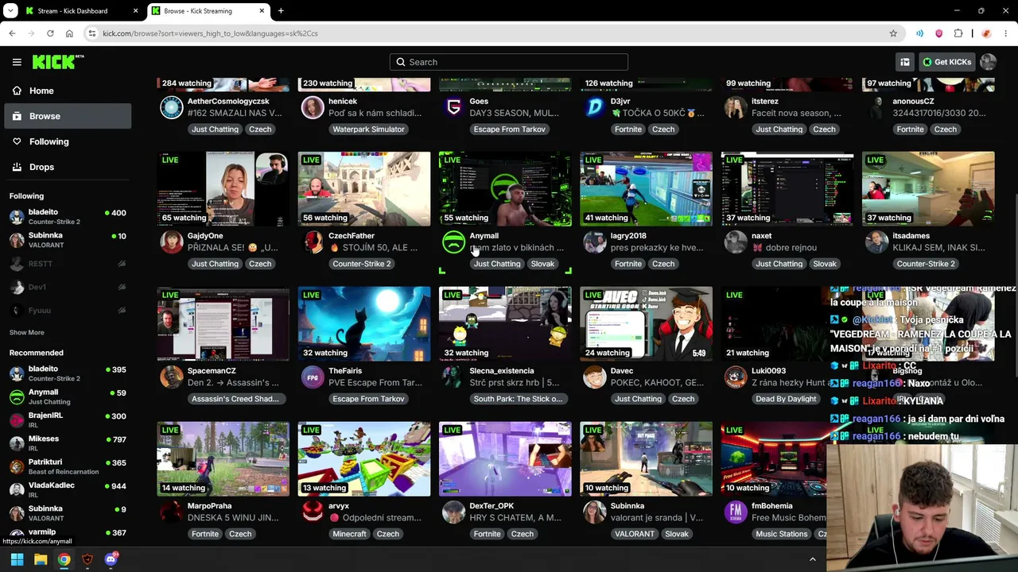Click TheFairis channel avatar

click(x=313, y=377)
